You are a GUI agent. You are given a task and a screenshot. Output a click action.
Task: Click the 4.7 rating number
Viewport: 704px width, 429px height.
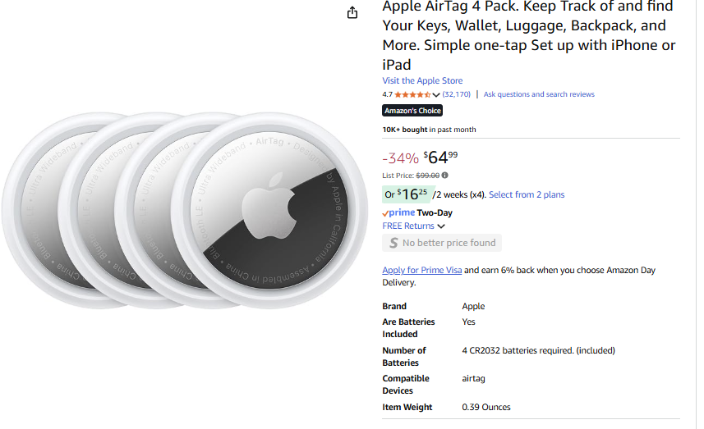(x=387, y=94)
